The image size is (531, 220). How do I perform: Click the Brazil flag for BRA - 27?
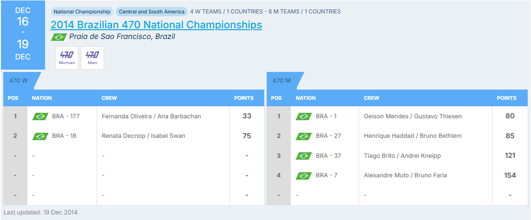tap(304, 136)
